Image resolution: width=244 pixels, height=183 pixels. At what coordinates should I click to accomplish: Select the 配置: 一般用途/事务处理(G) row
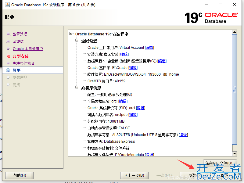click(110, 95)
